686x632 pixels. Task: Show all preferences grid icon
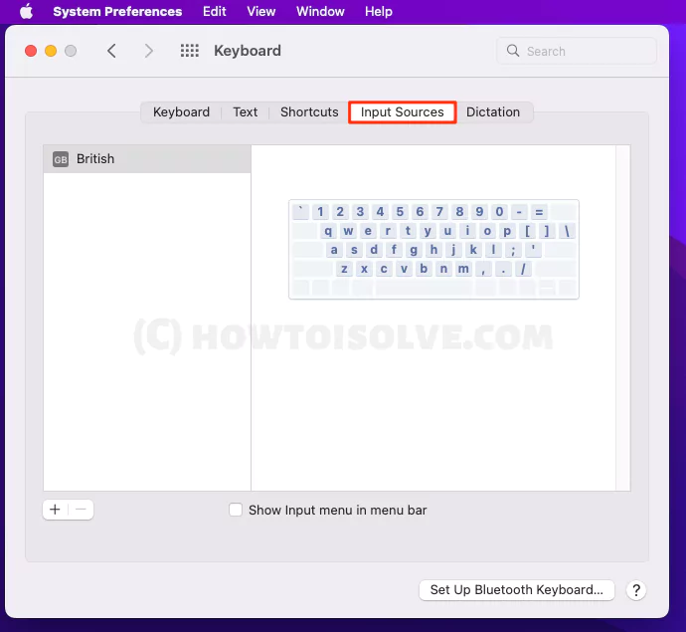[190, 51]
